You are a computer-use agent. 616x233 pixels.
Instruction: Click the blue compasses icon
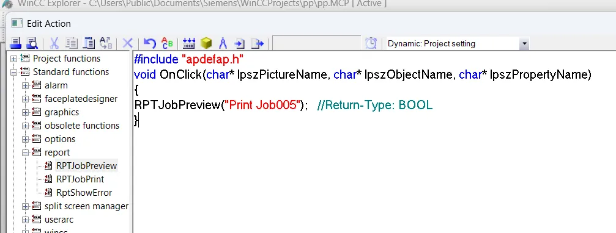(x=223, y=43)
